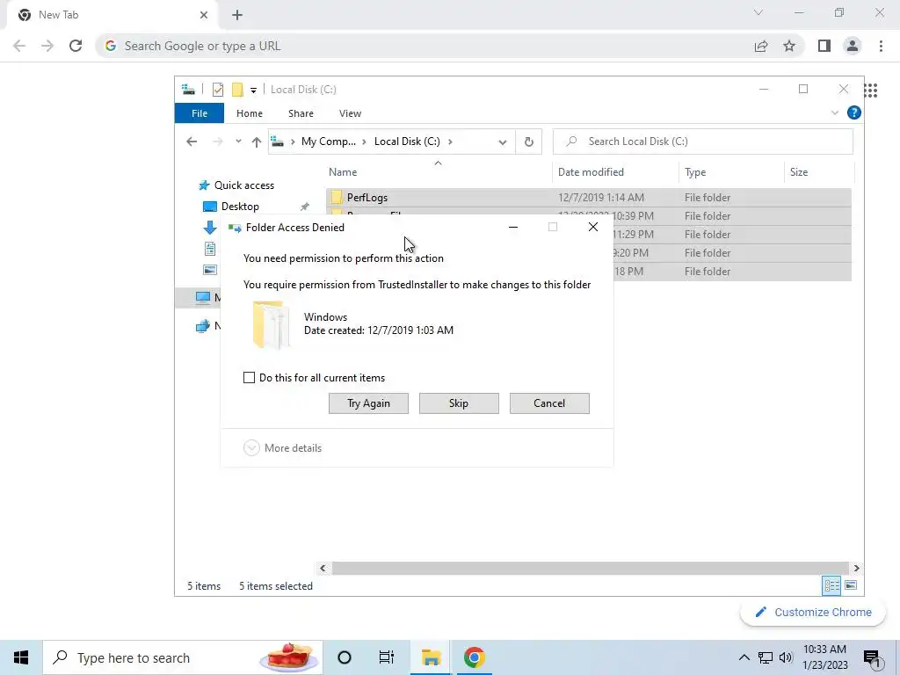The height and width of the screenshot is (675, 900).
Task: Click the Downloads arrow icon in sidebar
Action: click(x=210, y=228)
